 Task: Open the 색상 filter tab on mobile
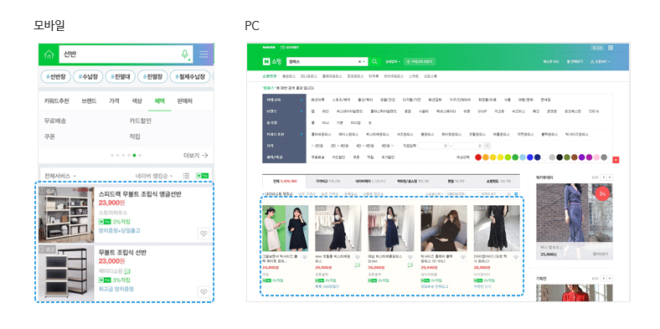pos(137,101)
